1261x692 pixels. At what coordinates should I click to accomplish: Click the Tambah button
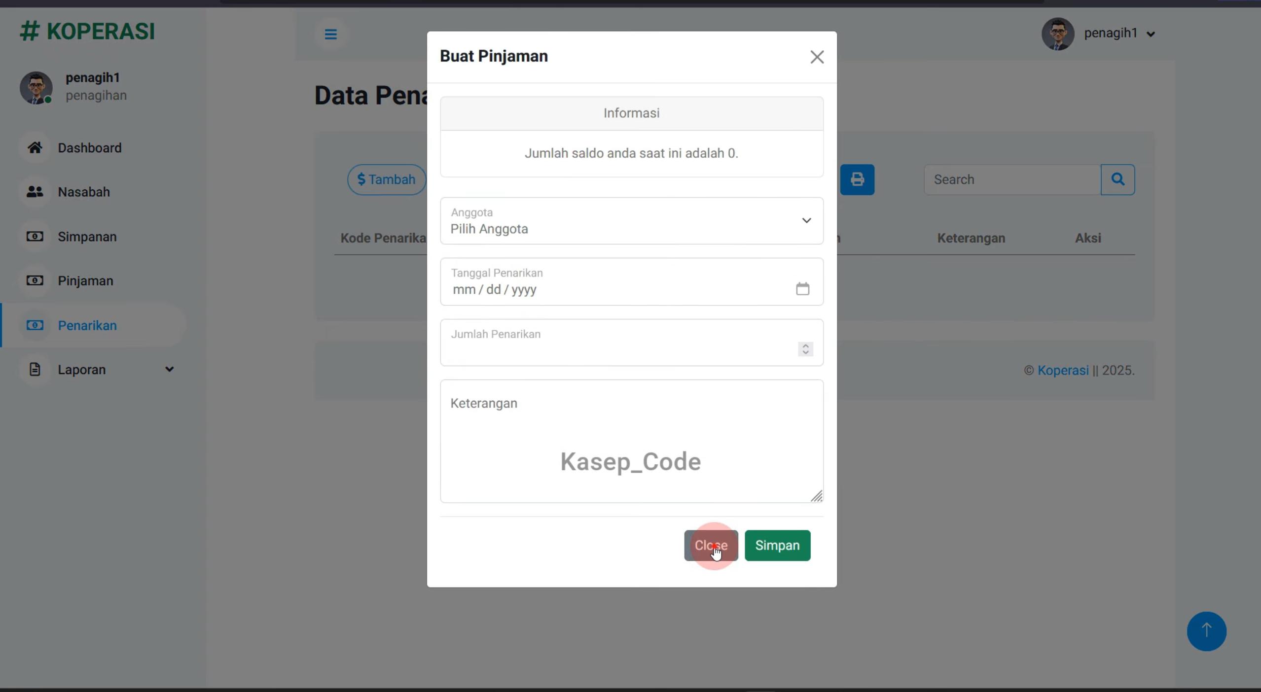[x=386, y=179]
